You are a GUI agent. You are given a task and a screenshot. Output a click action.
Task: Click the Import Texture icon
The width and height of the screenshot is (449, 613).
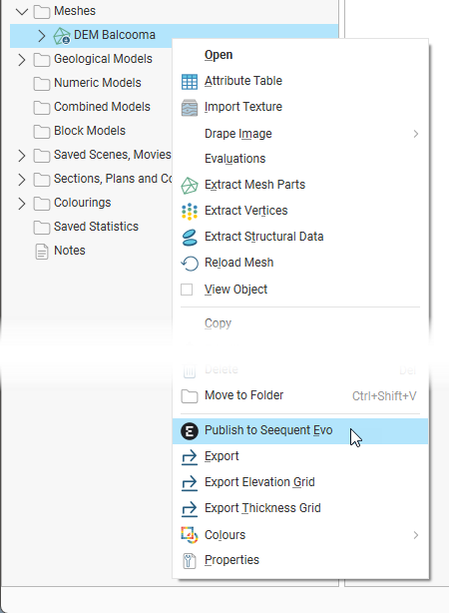(x=190, y=108)
